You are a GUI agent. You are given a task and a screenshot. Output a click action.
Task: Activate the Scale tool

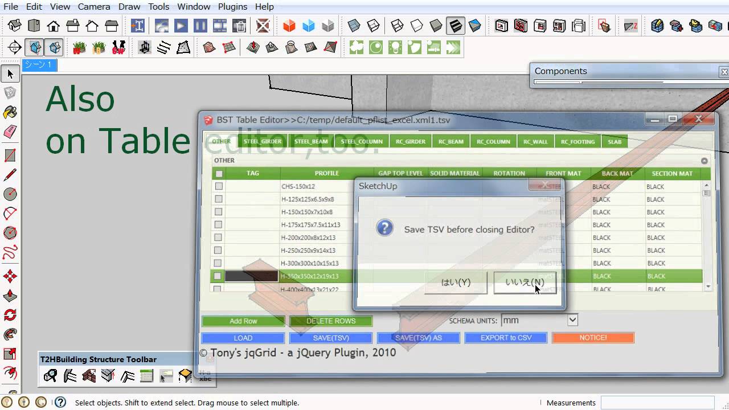pyautogui.click(x=10, y=354)
